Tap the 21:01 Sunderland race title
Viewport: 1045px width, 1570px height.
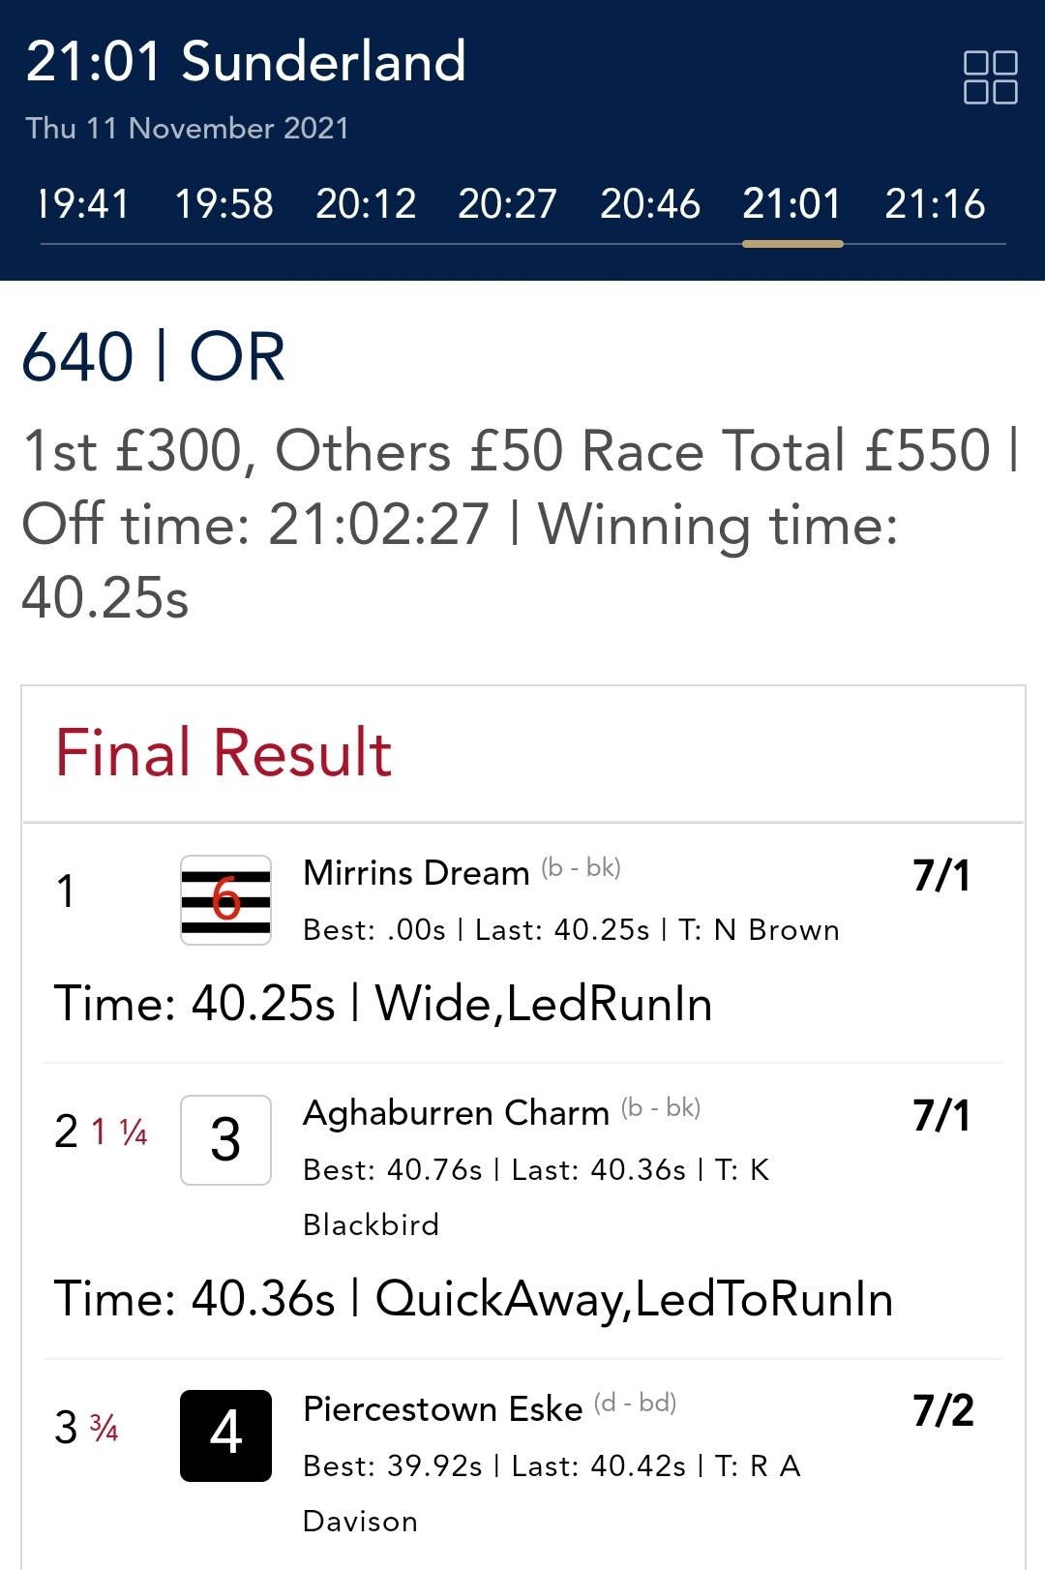pos(246,61)
